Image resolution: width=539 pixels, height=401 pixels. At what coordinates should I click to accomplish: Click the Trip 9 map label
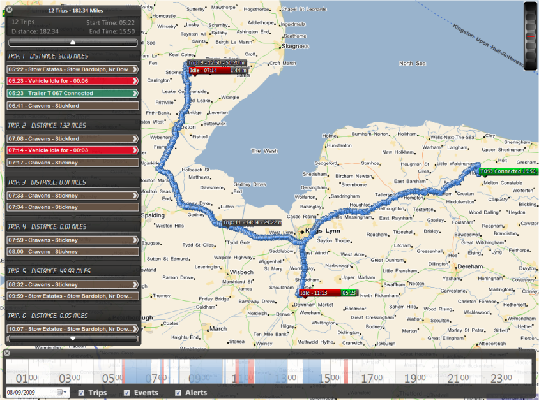[216, 63]
